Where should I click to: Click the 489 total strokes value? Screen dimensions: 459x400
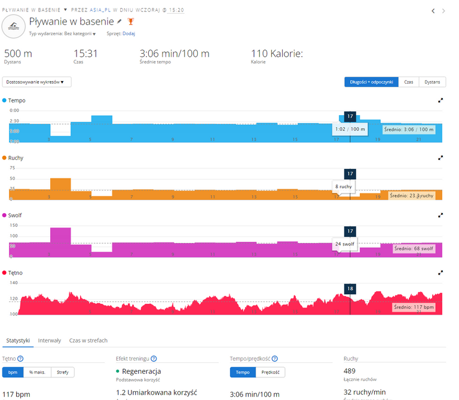coord(350,371)
